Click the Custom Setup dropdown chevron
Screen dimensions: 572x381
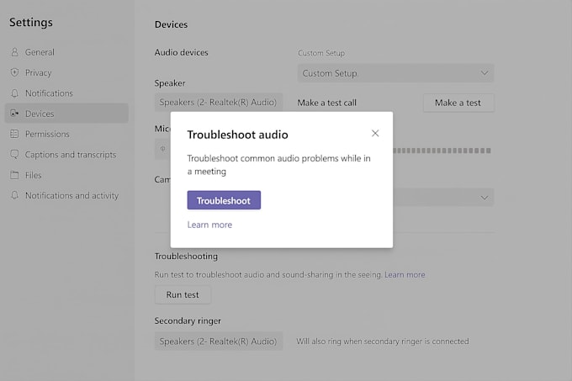485,73
